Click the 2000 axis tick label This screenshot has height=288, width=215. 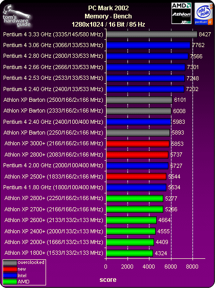(127, 267)
